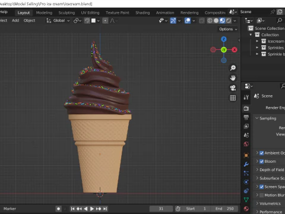Image resolution: width=285 pixels, height=214 pixels.
Task: Expand the Icecream collection
Action: [257, 41]
